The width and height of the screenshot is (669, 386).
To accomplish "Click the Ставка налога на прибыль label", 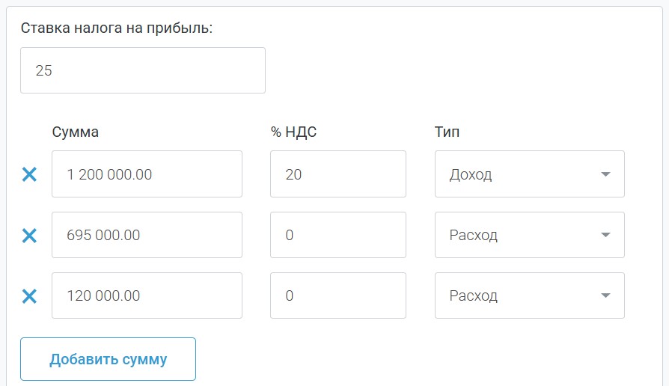I will pos(117,28).
